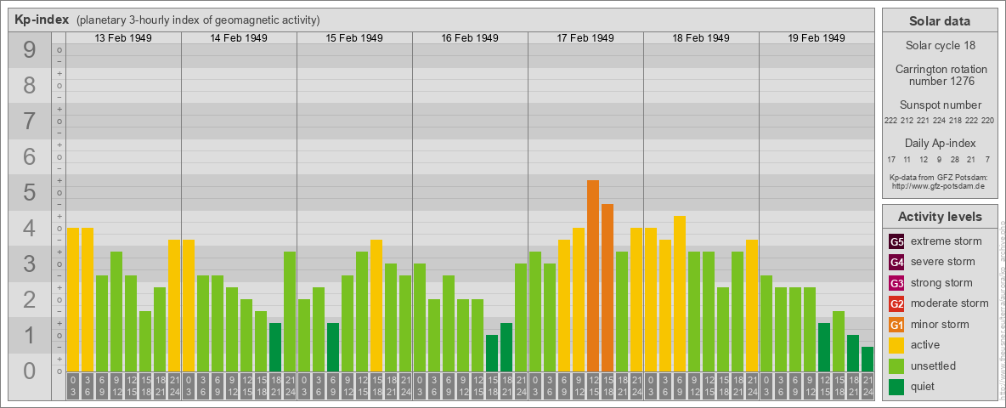Click the 'Solar data' panel heading
Viewport: 1006px width, 408px height.
tap(940, 21)
